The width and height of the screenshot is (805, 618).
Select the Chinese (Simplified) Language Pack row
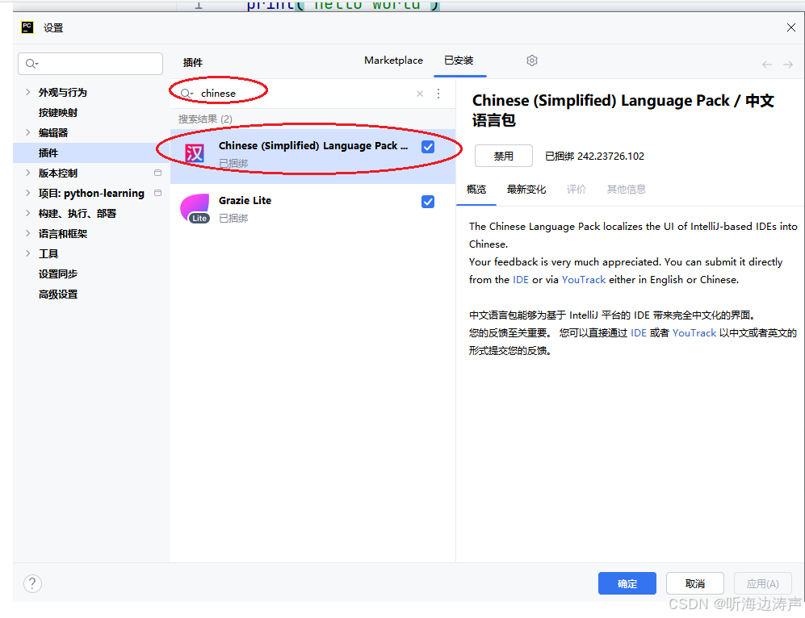coord(312,156)
